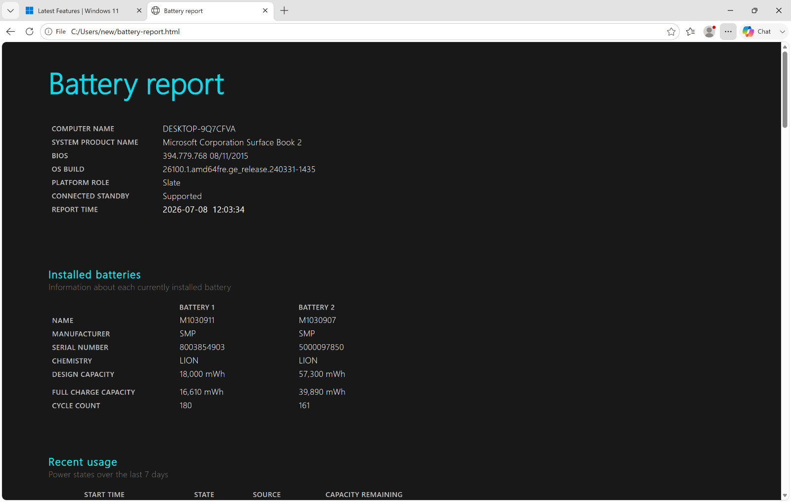
Task: Reload the battery report page
Action: point(30,32)
